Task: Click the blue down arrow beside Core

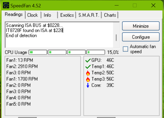Action: [88, 85]
